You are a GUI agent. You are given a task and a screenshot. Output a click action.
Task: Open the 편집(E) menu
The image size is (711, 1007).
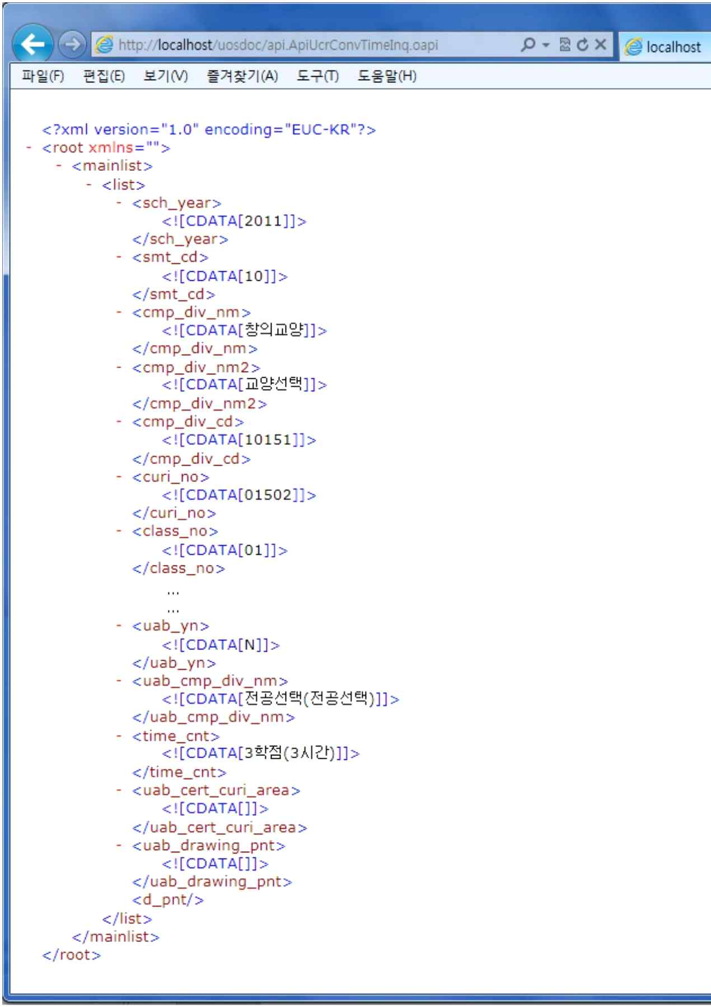coord(104,76)
